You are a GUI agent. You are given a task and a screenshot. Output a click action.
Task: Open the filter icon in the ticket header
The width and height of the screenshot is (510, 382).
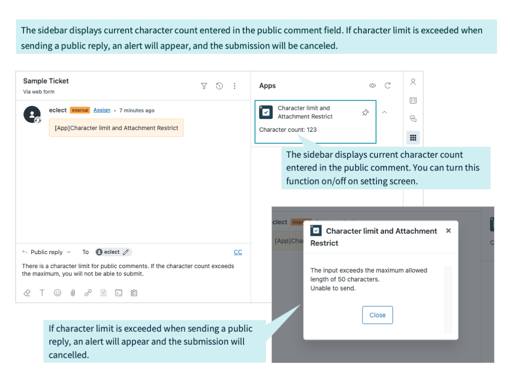(x=204, y=86)
